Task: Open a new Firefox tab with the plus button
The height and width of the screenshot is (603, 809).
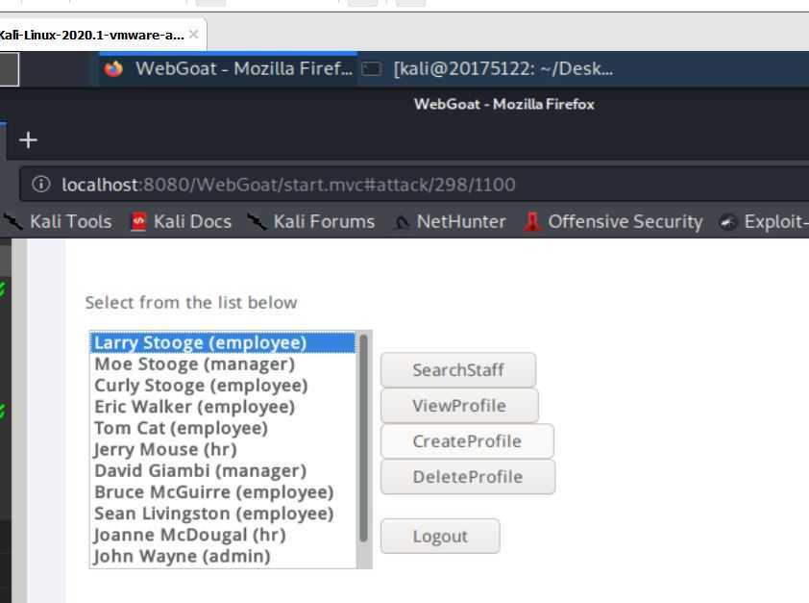Action: coord(28,139)
